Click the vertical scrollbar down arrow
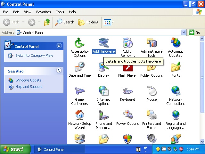 click(x=202, y=141)
